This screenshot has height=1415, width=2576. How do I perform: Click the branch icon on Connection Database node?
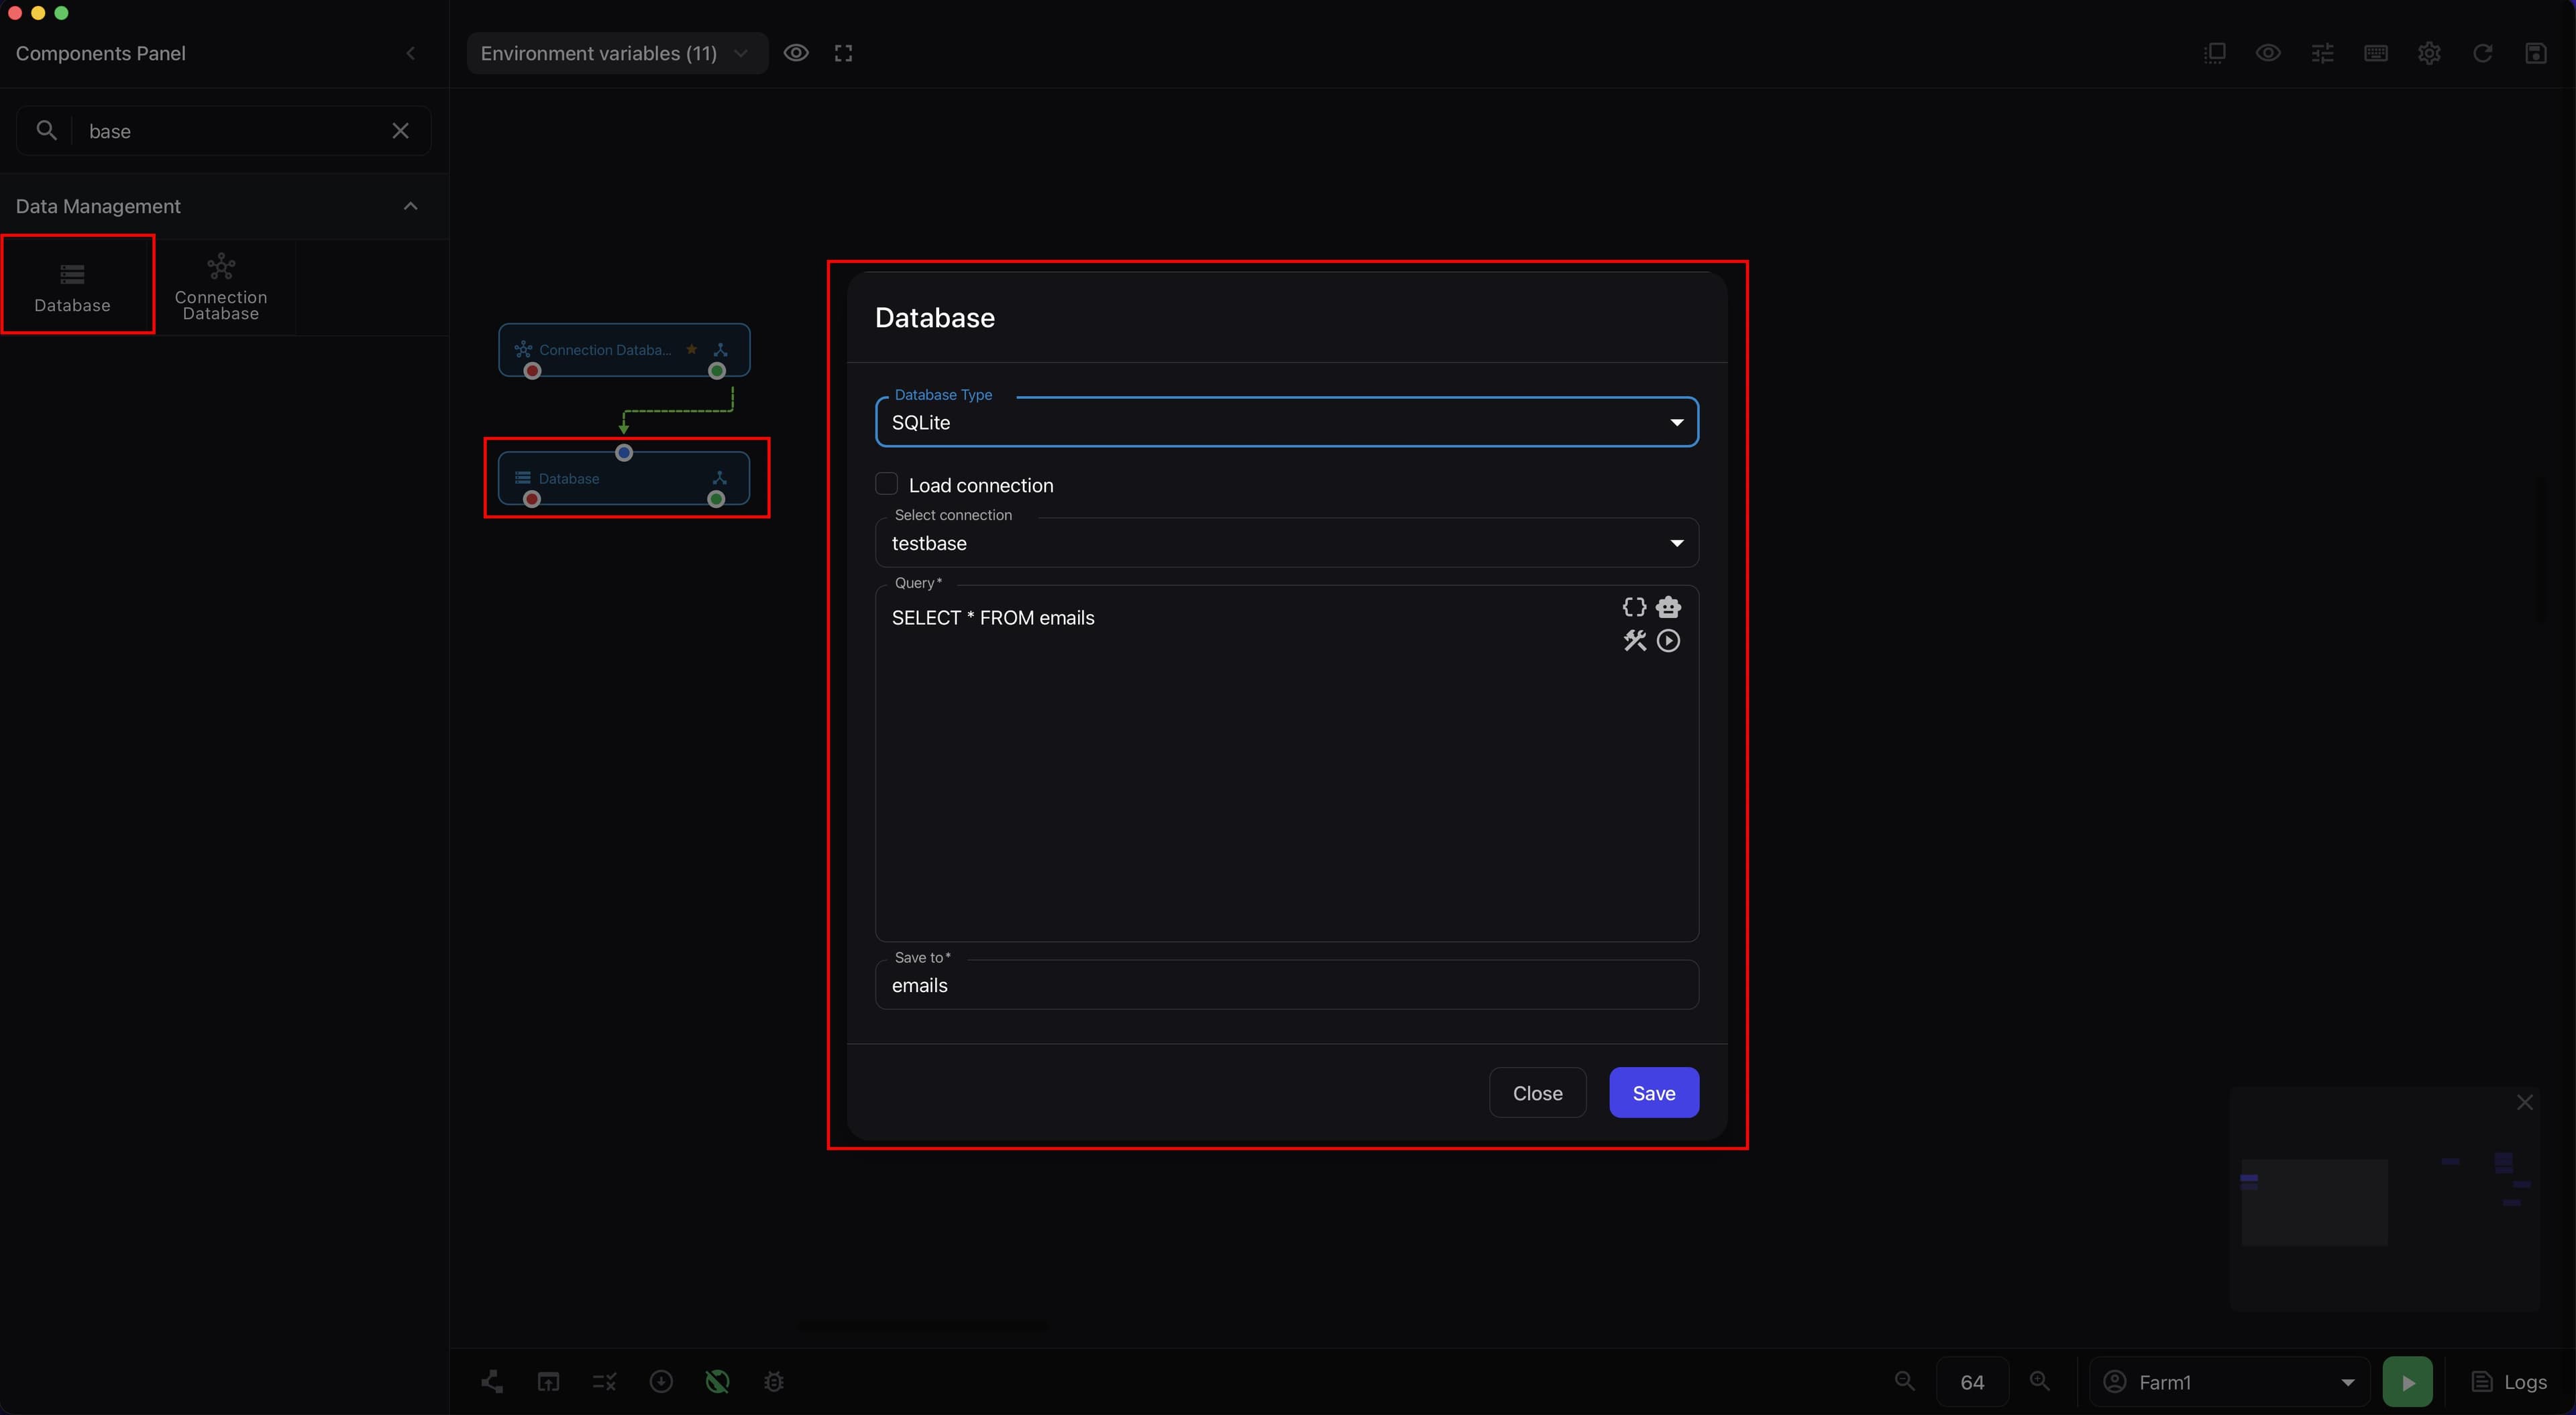click(720, 350)
